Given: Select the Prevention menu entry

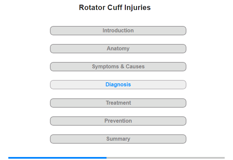Looking at the screenshot, I should tap(118, 121).
